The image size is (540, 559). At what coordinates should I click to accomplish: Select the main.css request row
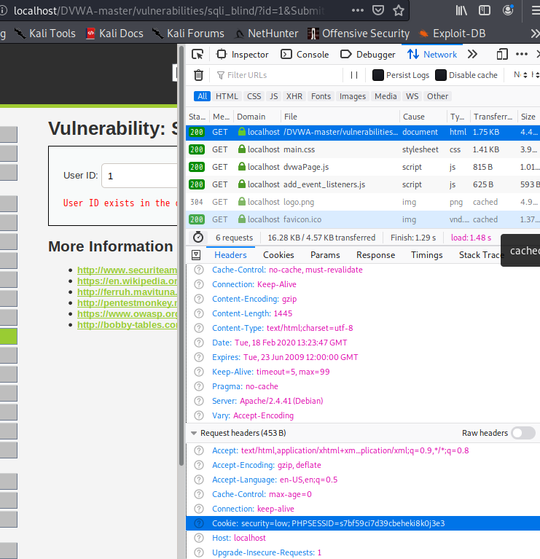[363, 149]
